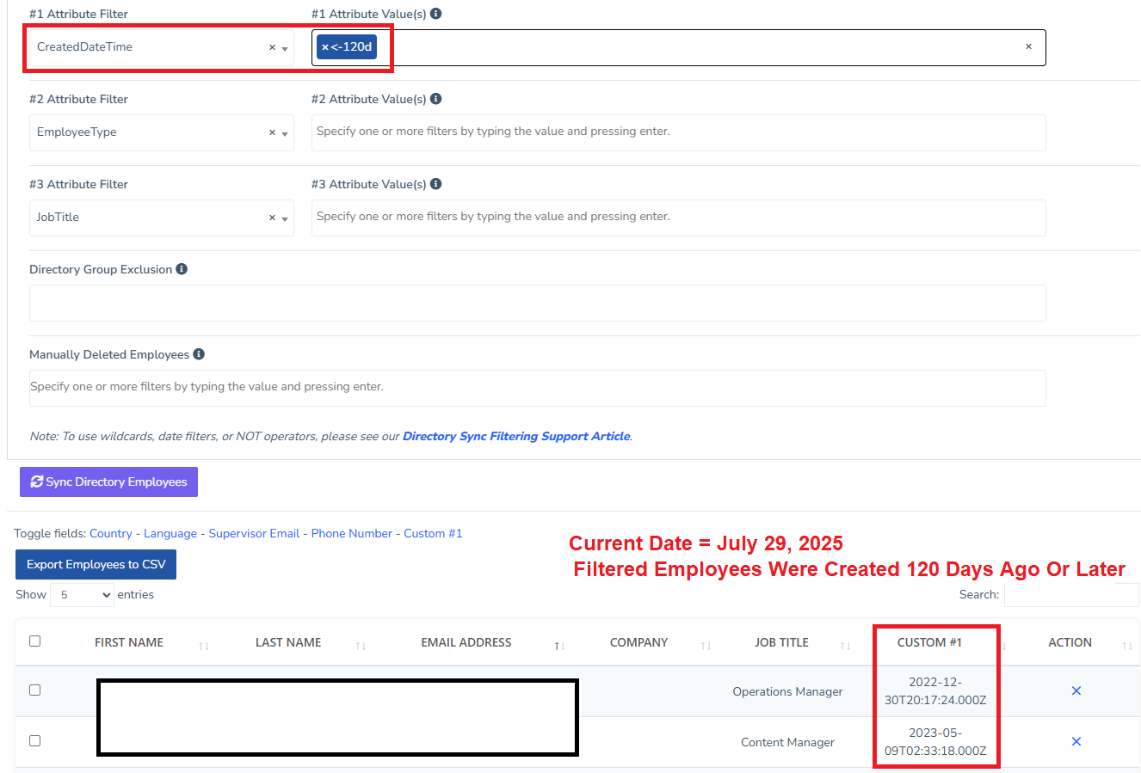The width and height of the screenshot is (1141, 773).
Task: Clear all #1 attribute values
Action: point(1028,47)
